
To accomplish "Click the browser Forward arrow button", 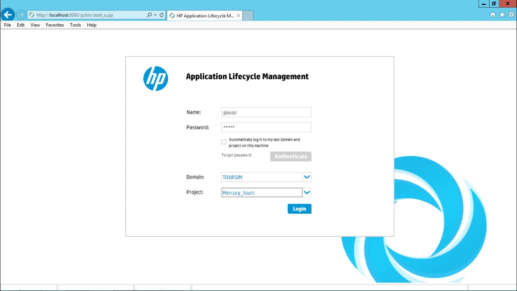I will click(21, 15).
